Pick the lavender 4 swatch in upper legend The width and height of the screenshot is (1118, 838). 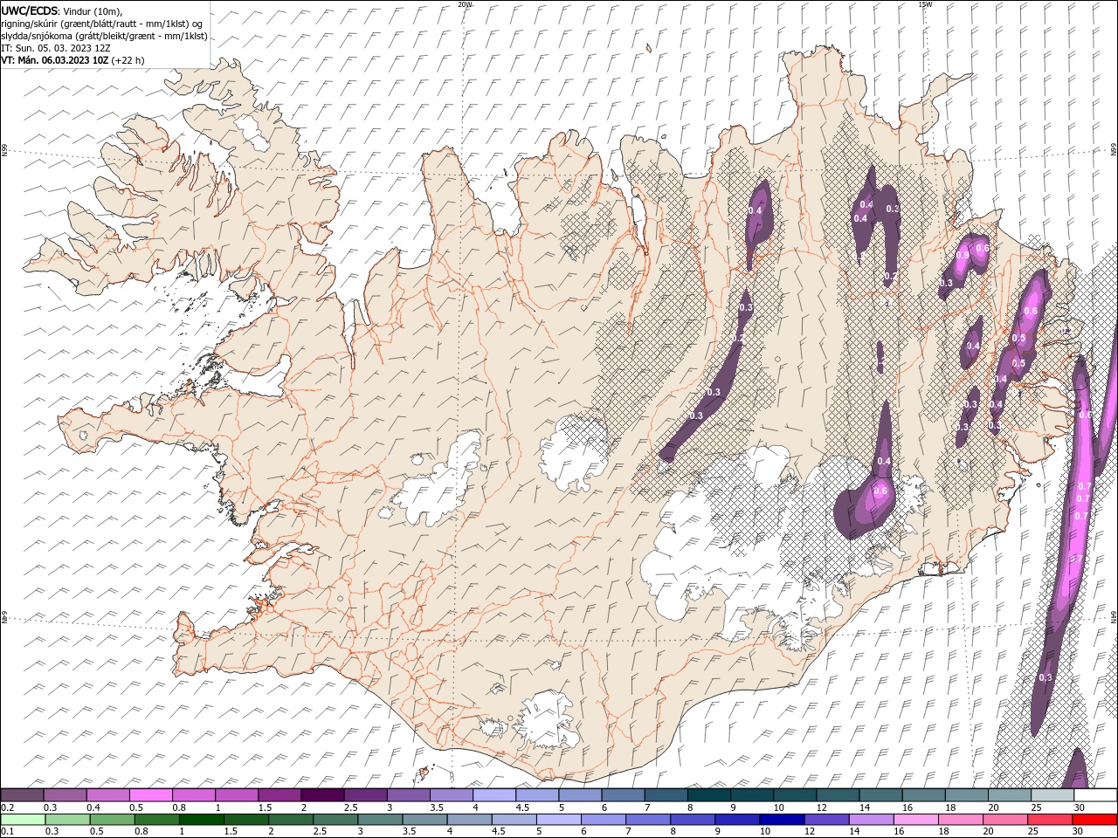click(494, 795)
